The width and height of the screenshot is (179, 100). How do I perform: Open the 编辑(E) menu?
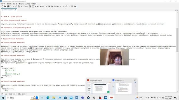click(9, 4)
